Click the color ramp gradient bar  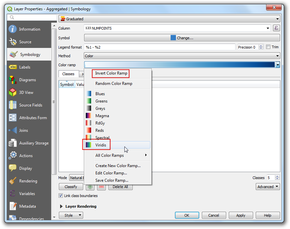coord(180,65)
